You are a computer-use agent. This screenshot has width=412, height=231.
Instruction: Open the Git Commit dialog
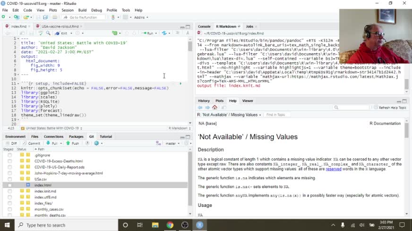point(32,143)
